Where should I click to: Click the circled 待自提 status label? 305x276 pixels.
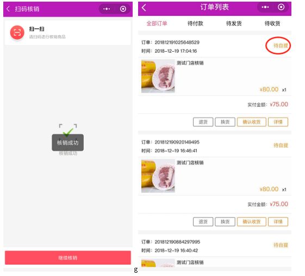point(281,46)
